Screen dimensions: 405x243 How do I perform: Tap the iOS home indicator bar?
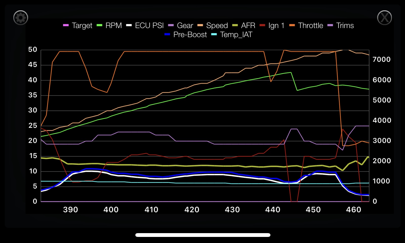(203, 235)
